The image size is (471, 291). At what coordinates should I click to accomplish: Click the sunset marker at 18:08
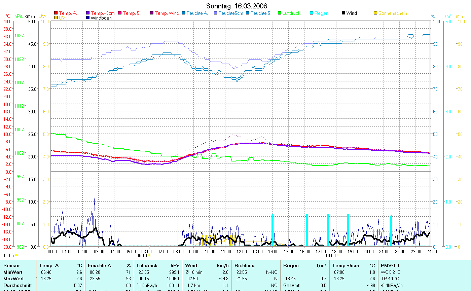pos(338,255)
